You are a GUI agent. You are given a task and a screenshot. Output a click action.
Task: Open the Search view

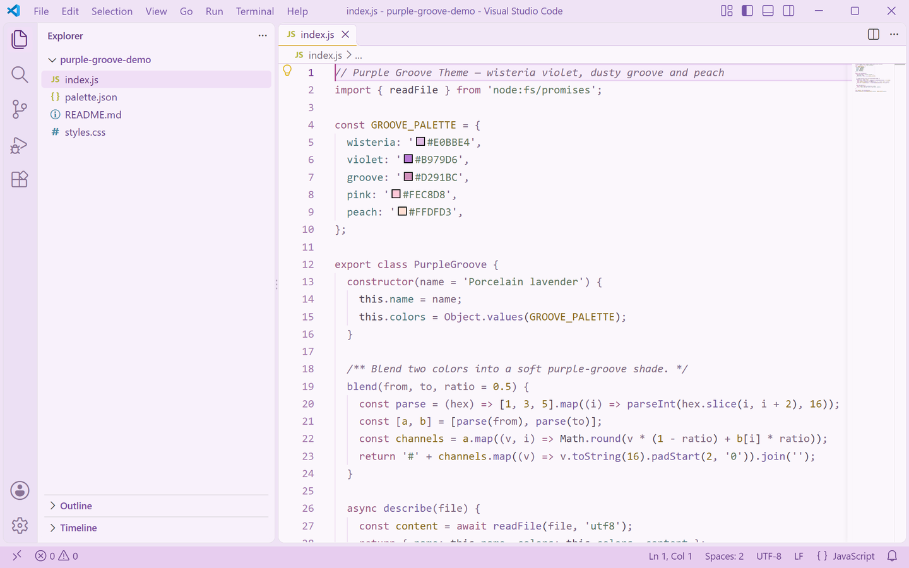20,74
